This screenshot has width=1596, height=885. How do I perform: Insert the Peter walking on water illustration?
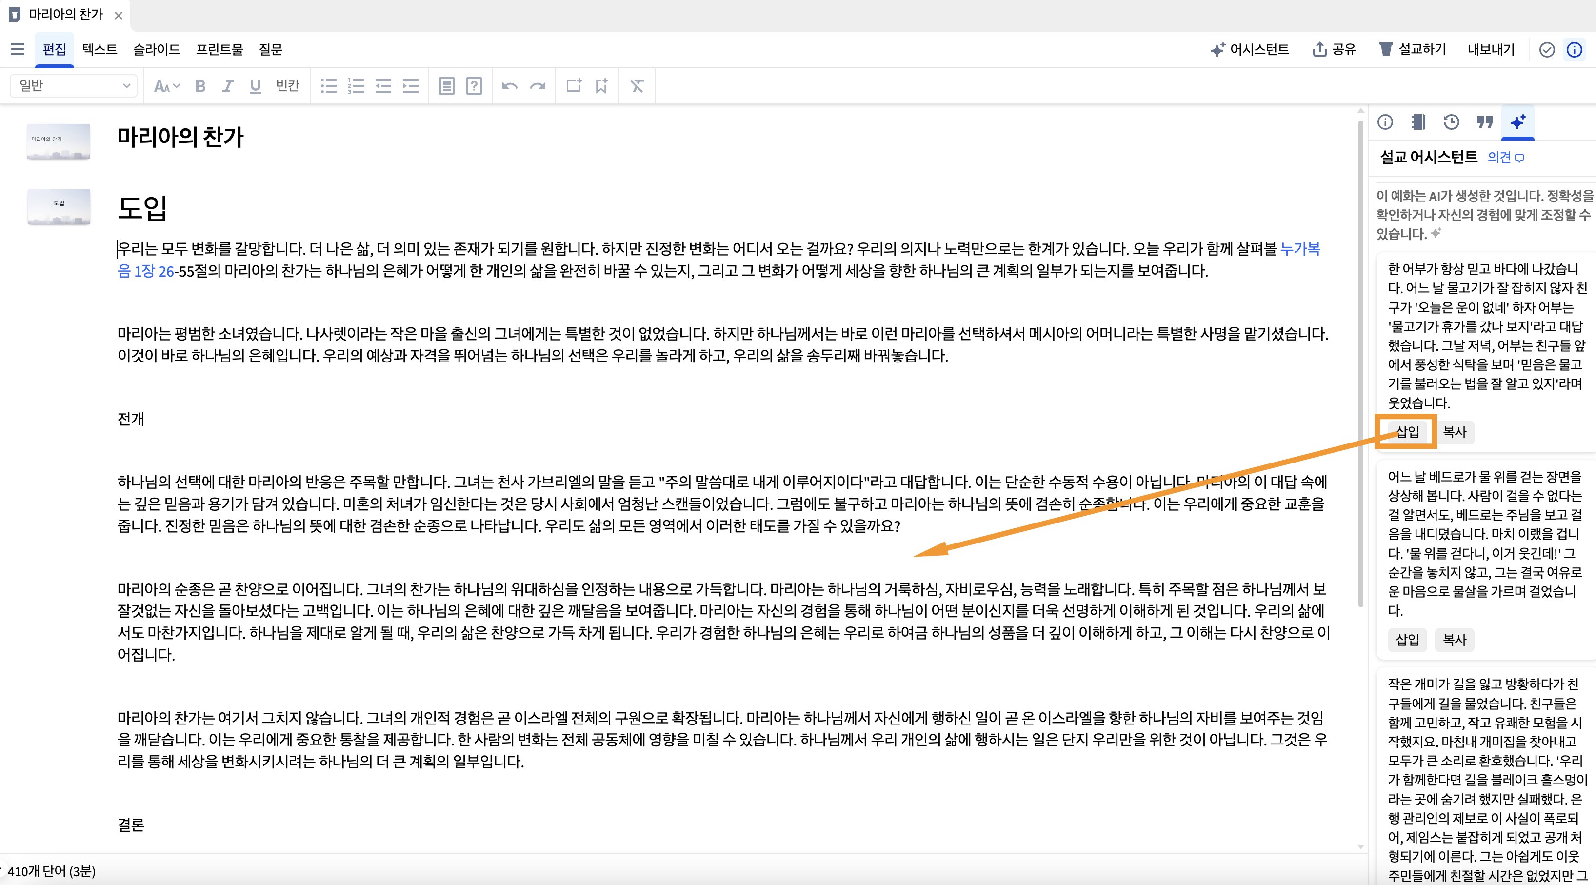click(1407, 639)
